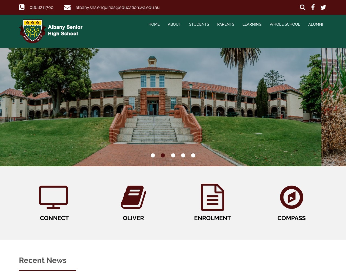Go to the Home menu item
Viewport: 346px width, 277px height.
point(154,24)
